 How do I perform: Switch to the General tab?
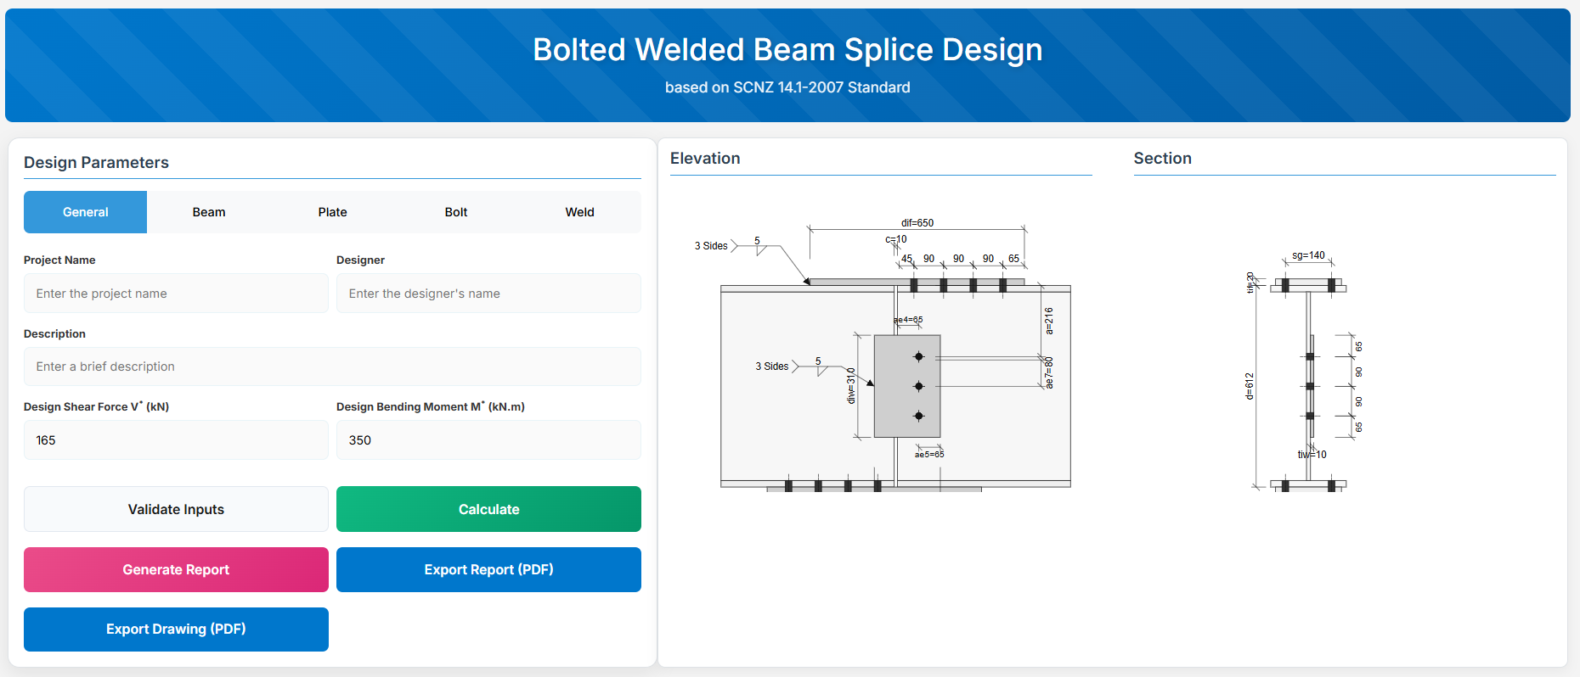coord(85,212)
